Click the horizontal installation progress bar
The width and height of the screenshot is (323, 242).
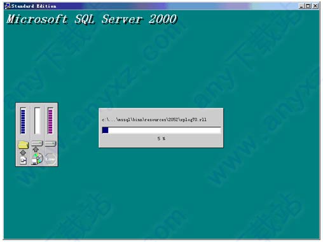[x=161, y=130]
